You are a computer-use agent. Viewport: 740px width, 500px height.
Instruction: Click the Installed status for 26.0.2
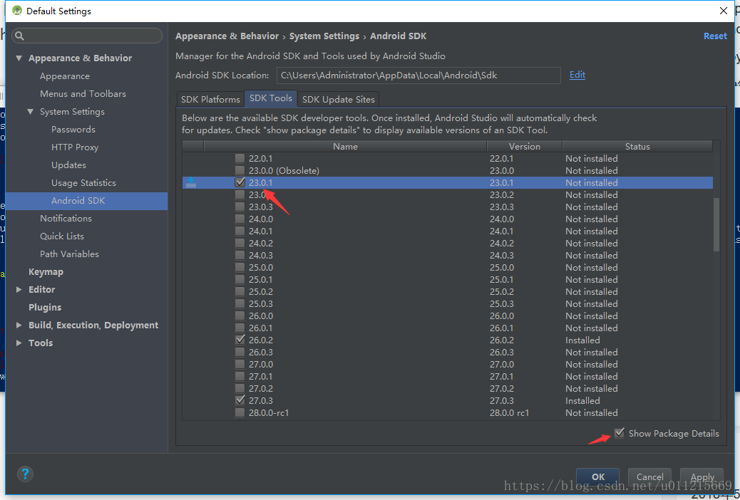(583, 340)
